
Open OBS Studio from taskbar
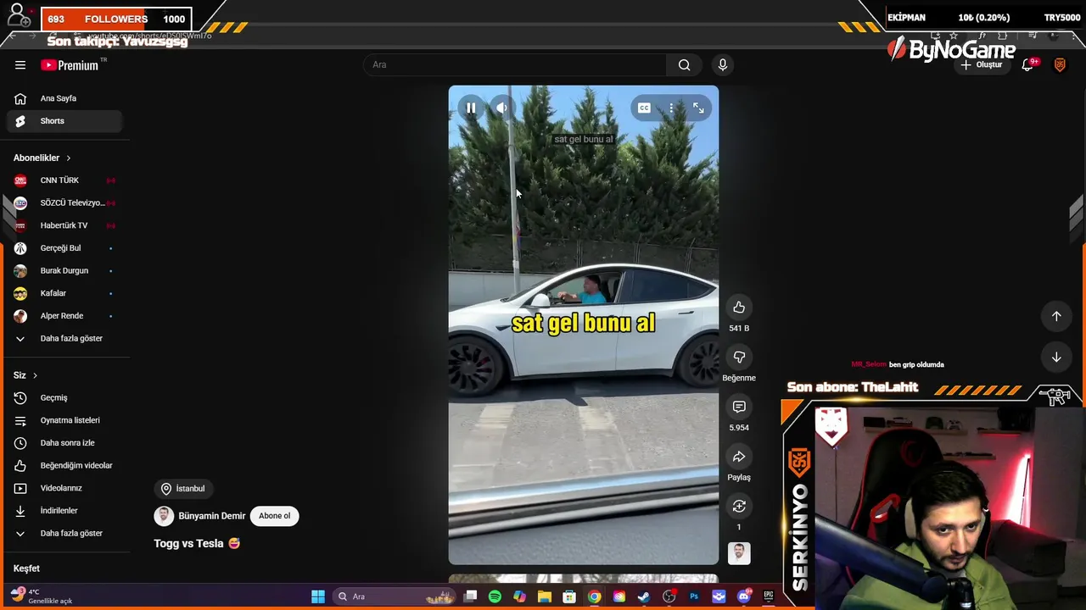669,596
